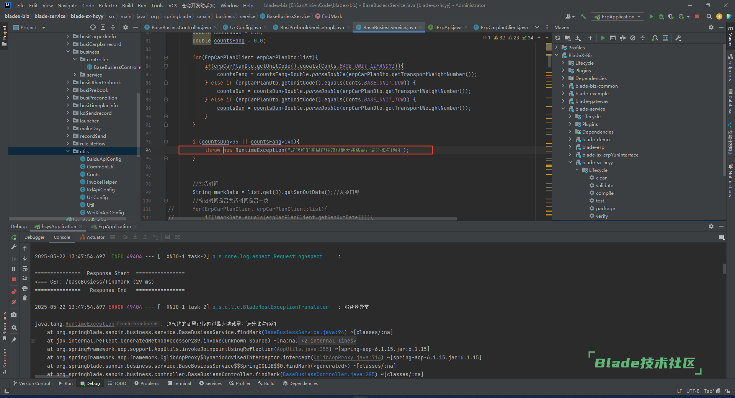Stop hcyyApplication red square in Debug panel
This screenshot has height=398, width=735.
click(x=14, y=279)
